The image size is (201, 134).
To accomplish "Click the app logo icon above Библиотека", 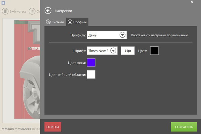I will (x=3, y=3).
